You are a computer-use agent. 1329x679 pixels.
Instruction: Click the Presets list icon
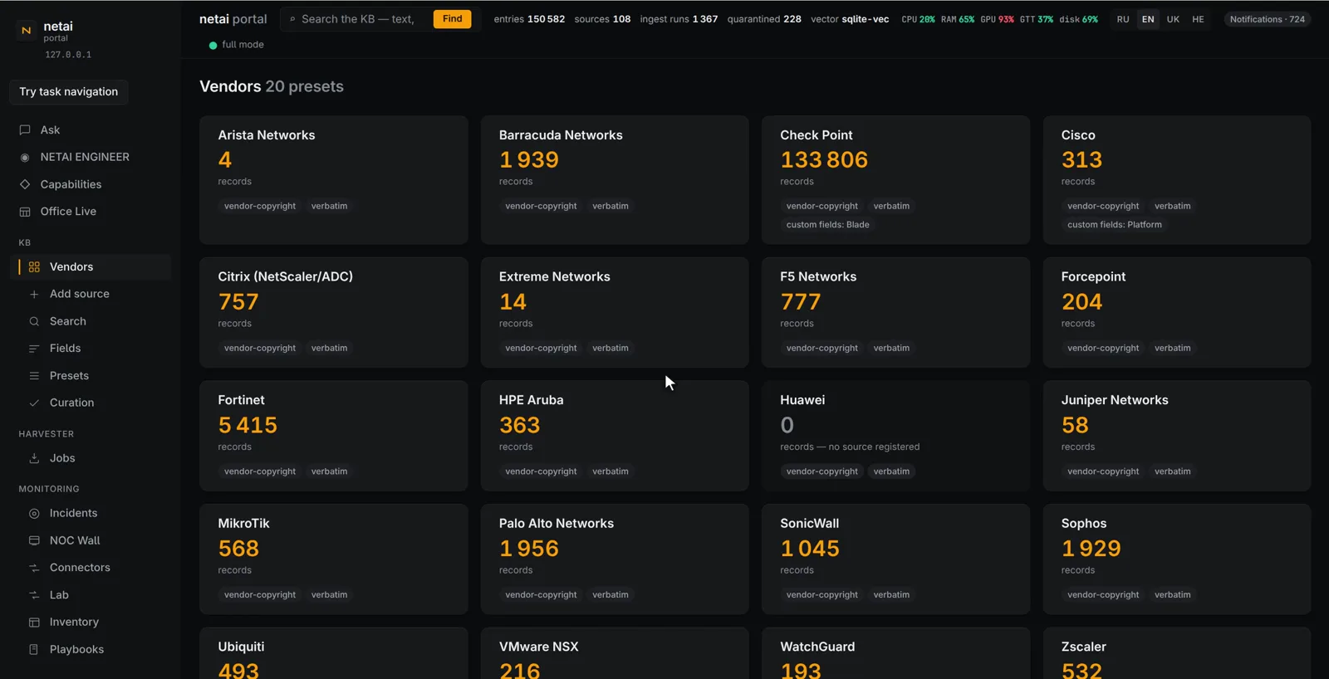pyautogui.click(x=34, y=376)
